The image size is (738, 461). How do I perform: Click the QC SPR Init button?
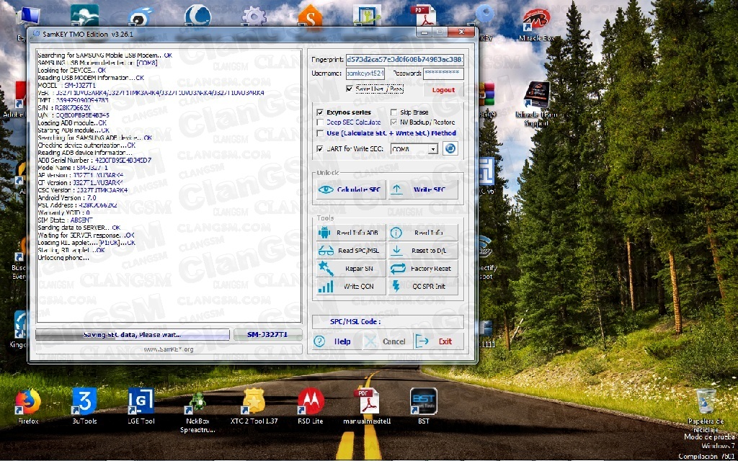click(x=423, y=287)
